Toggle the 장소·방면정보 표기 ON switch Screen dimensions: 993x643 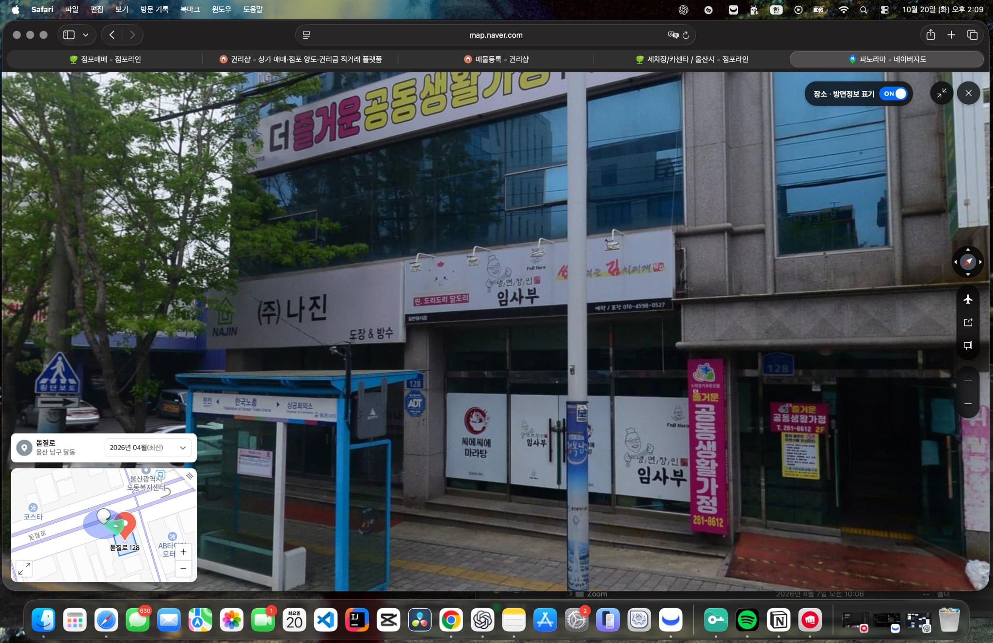[894, 94]
